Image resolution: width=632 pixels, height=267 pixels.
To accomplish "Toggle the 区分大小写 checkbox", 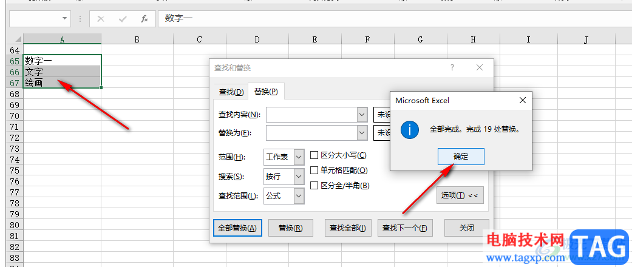I will tap(314, 155).
